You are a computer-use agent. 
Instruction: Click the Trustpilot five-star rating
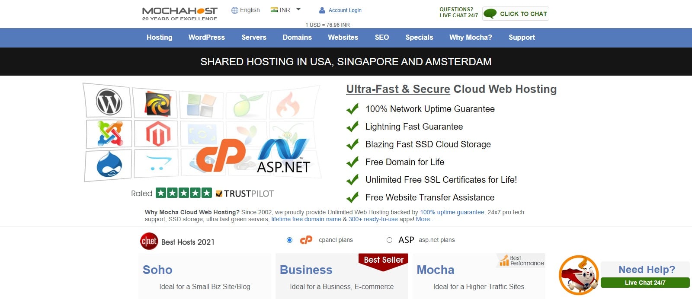click(x=184, y=193)
